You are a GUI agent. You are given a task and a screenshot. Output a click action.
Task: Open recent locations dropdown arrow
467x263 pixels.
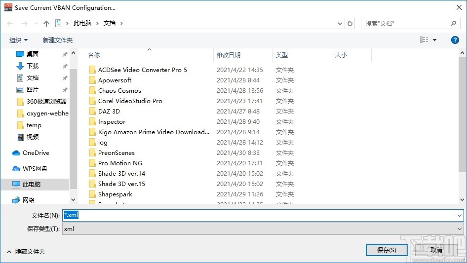(36, 24)
